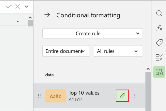Open the fx functions panel
The width and height of the screenshot is (166, 111).
159,28
